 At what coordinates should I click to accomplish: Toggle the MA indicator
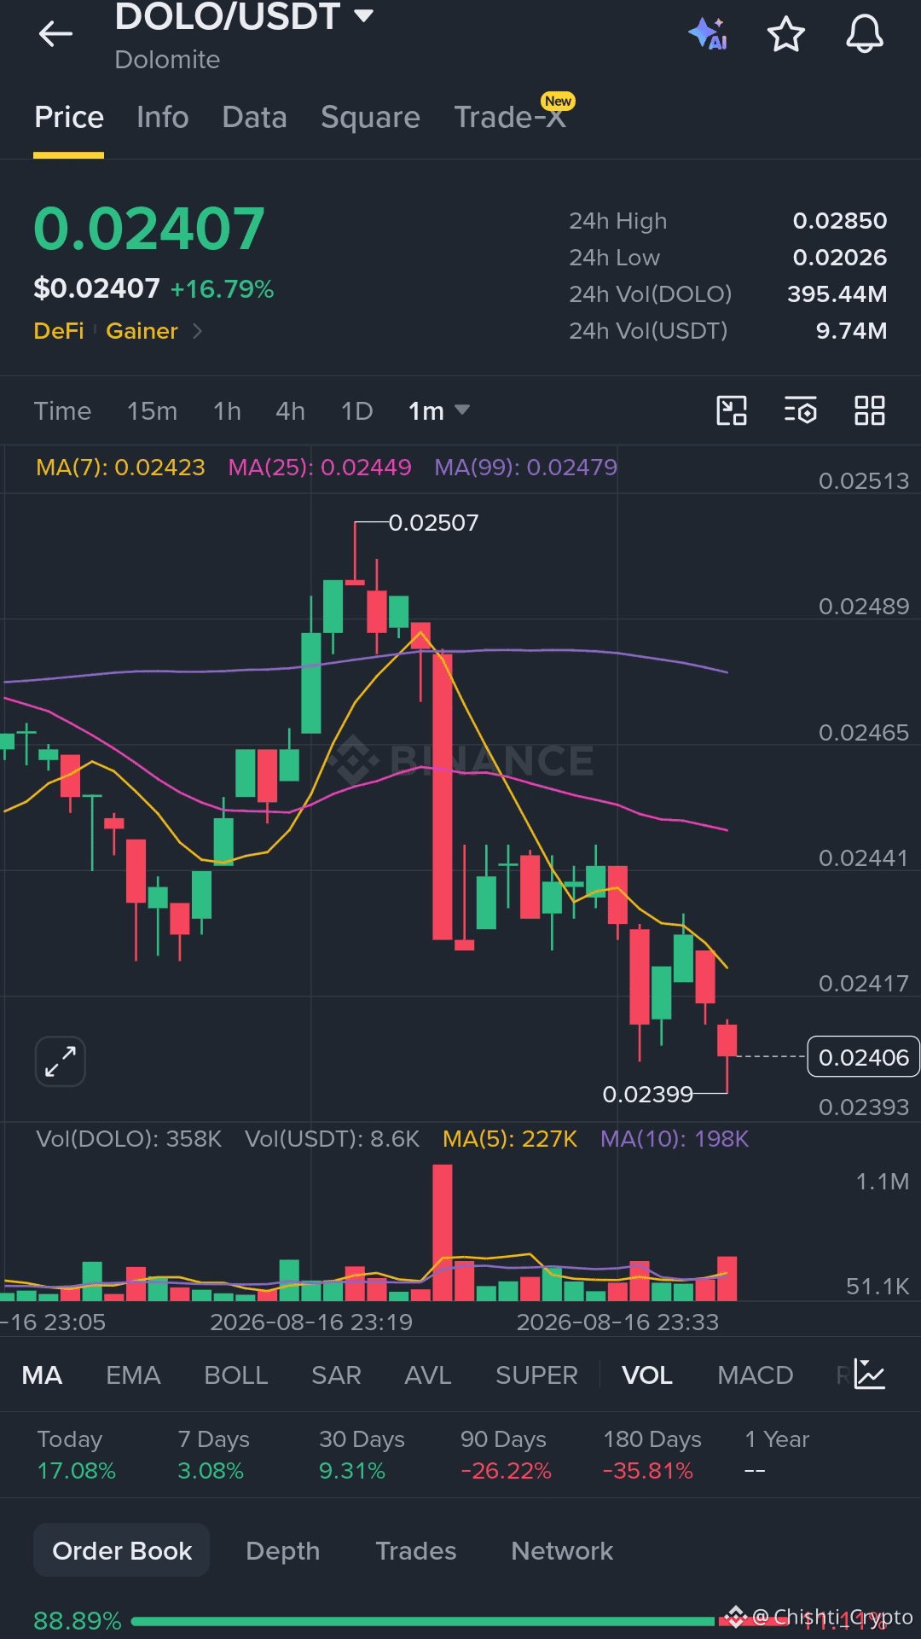tap(42, 1375)
